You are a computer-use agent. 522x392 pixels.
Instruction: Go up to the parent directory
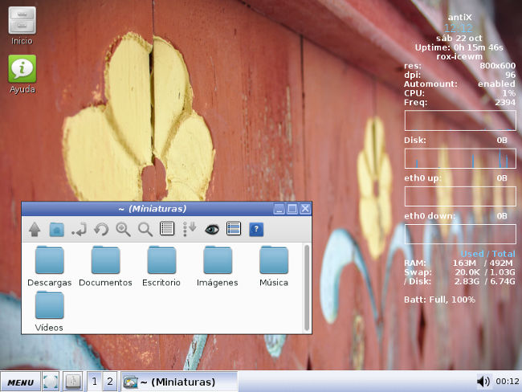point(35,230)
